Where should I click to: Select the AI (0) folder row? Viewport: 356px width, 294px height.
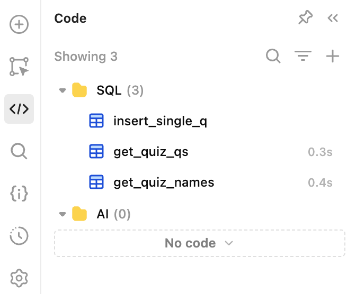point(200,214)
